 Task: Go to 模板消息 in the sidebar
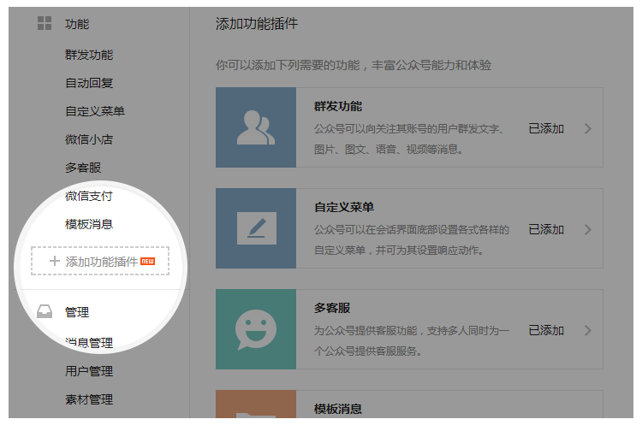pyautogui.click(x=89, y=224)
